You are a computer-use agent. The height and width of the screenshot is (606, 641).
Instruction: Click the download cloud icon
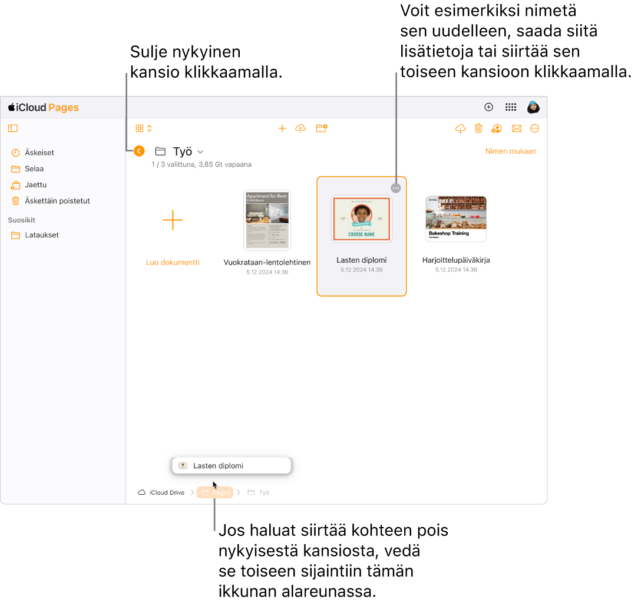(460, 129)
